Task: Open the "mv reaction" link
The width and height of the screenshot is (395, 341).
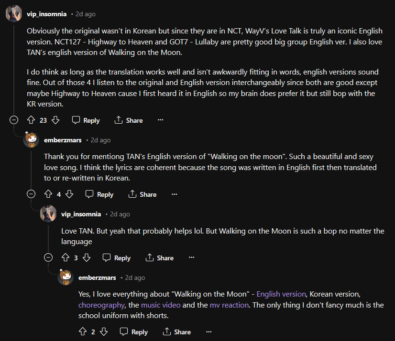Action: pyautogui.click(x=229, y=305)
